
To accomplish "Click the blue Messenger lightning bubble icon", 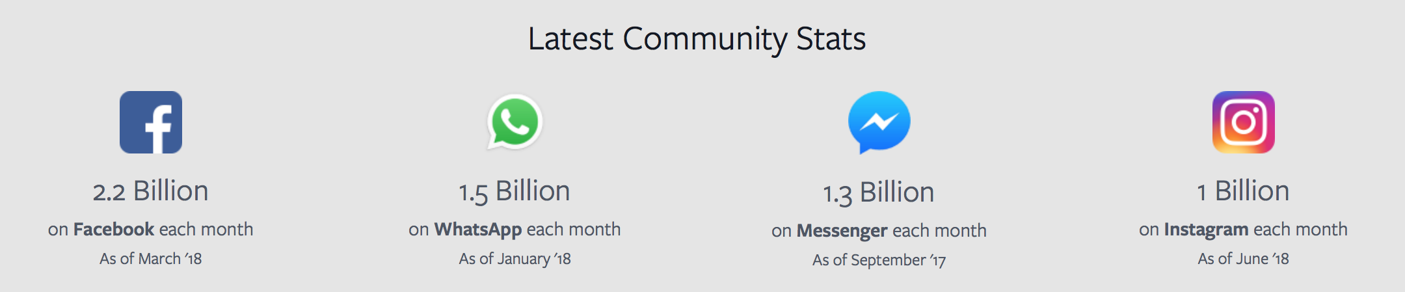I will [879, 122].
